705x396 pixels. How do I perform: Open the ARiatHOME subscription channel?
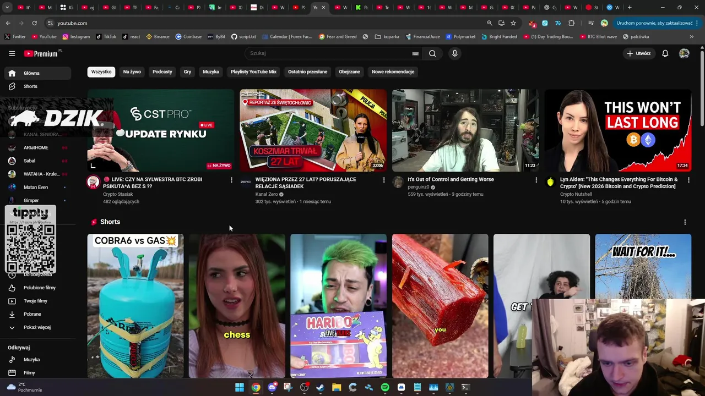click(x=37, y=147)
